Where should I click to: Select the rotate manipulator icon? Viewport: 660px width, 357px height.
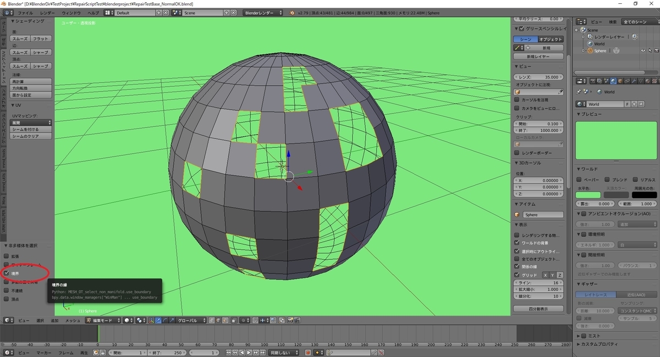(164, 320)
